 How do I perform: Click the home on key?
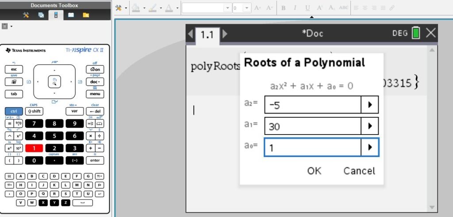coord(95,69)
